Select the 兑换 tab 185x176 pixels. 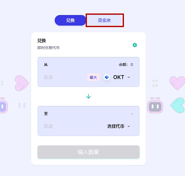[x=70, y=20]
